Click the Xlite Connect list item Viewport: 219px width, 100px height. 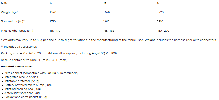click(41, 73)
